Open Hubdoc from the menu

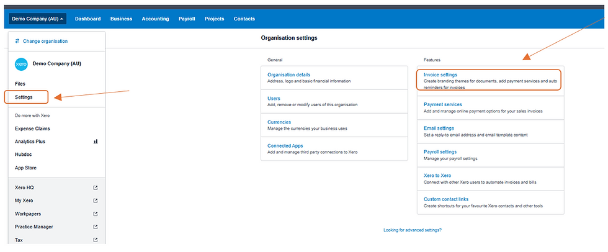[x=24, y=155]
